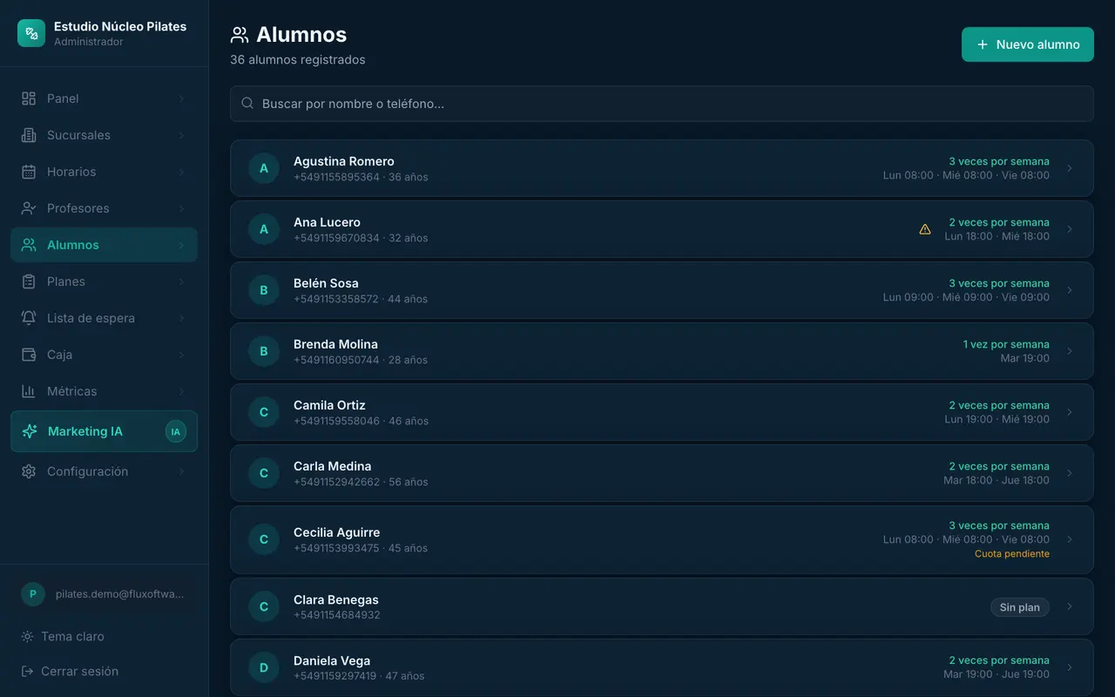Click the Nuevo alumno button

click(1028, 44)
